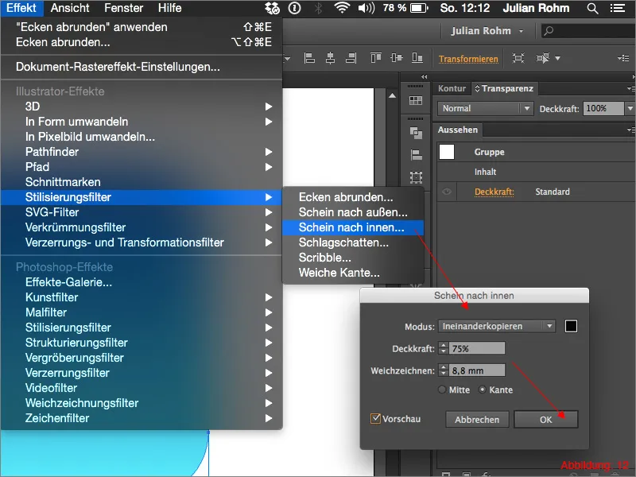The width and height of the screenshot is (636, 477).
Task: Click vertical align top icon
Action: (x=376, y=58)
